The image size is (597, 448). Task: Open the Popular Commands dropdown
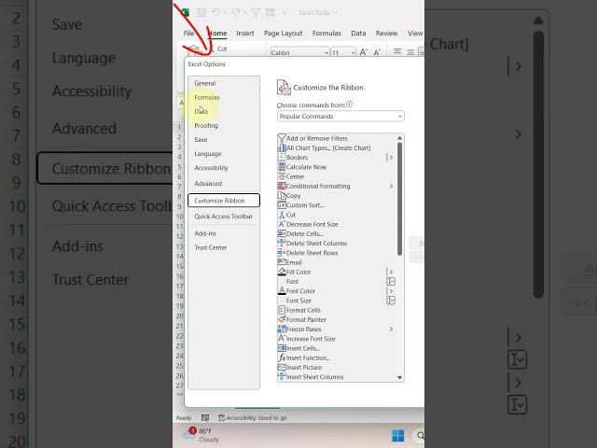coord(340,116)
